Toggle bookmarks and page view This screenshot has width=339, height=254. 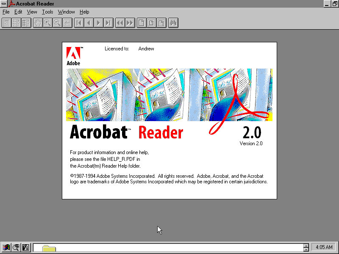click(17, 23)
